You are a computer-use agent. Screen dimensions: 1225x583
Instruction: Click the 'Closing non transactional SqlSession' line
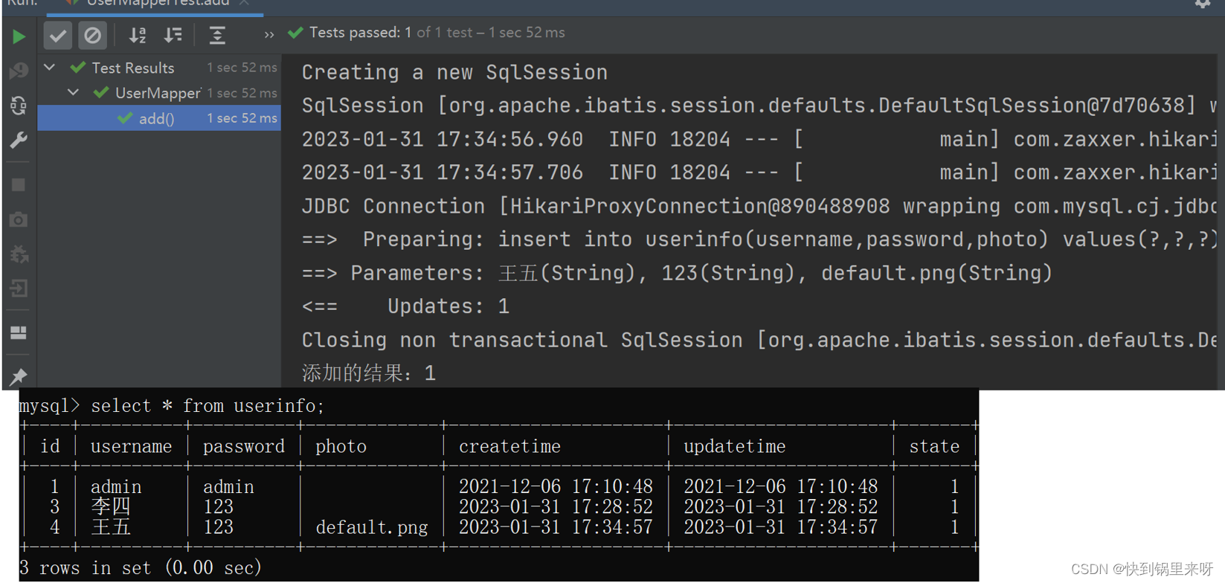point(759,340)
